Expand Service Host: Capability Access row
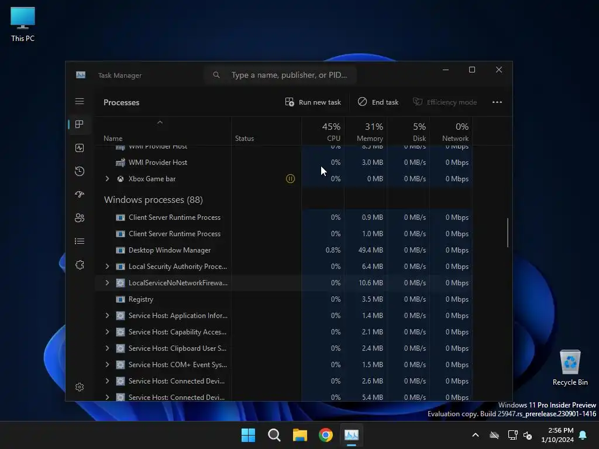Viewport: 599px width, 449px height. click(108, 332)
